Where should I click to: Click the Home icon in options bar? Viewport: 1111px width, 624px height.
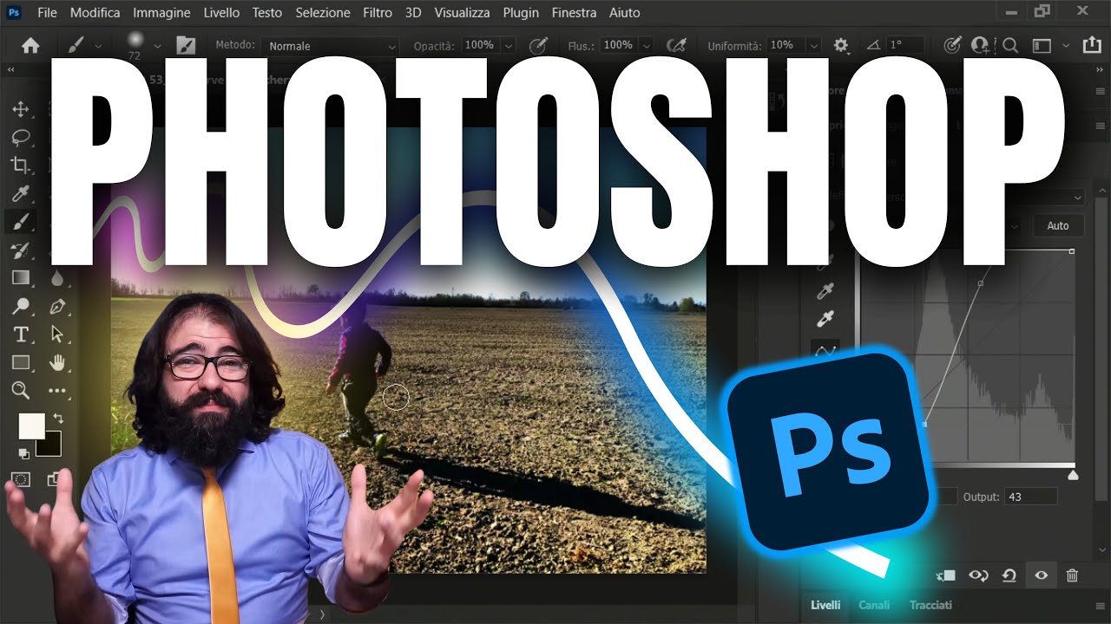(30, 46)
